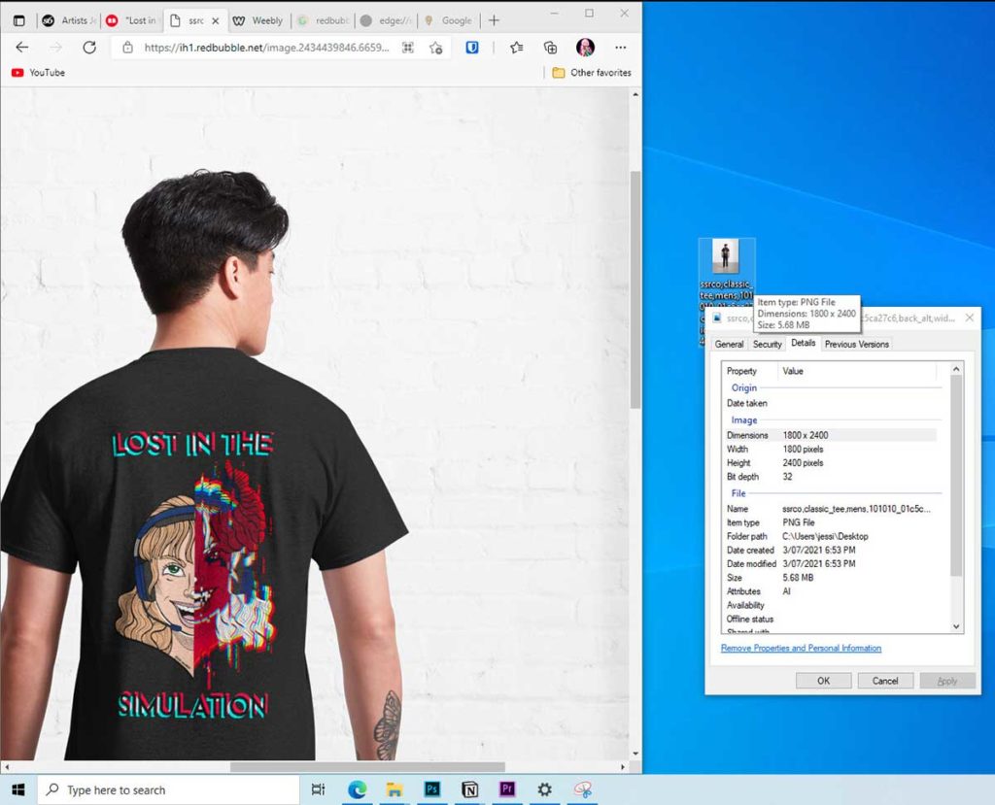Go back to the previous page
The width and height of the screenshot is (995, 805).
click(22, 48)
